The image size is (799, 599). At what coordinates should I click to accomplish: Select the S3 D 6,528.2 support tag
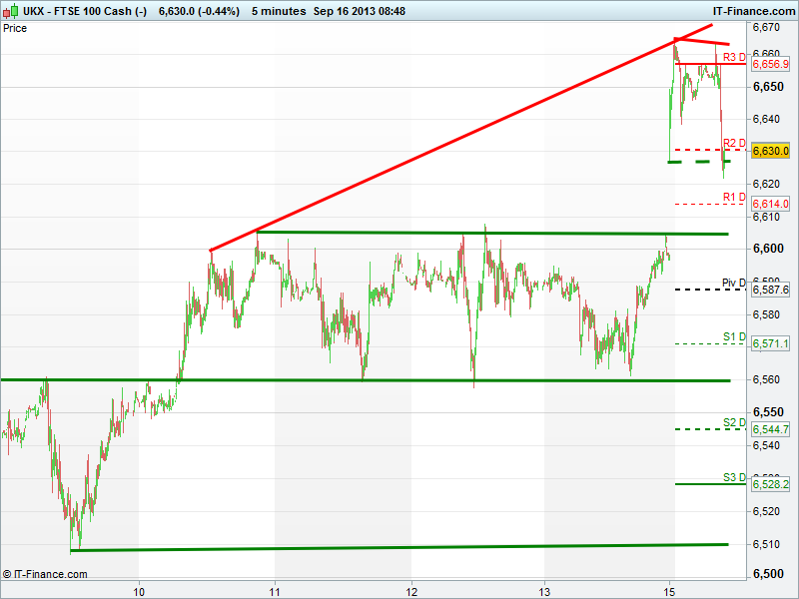click(771, 484)
